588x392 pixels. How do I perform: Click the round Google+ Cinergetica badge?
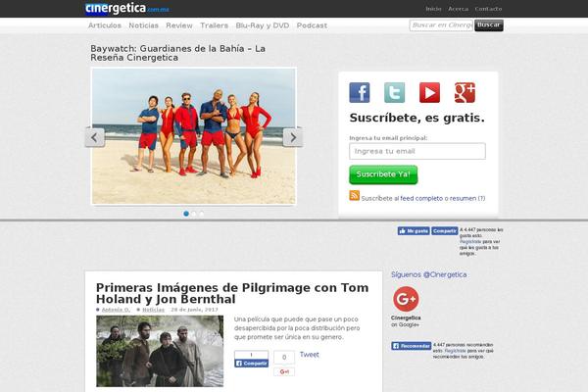click(406, 299)
